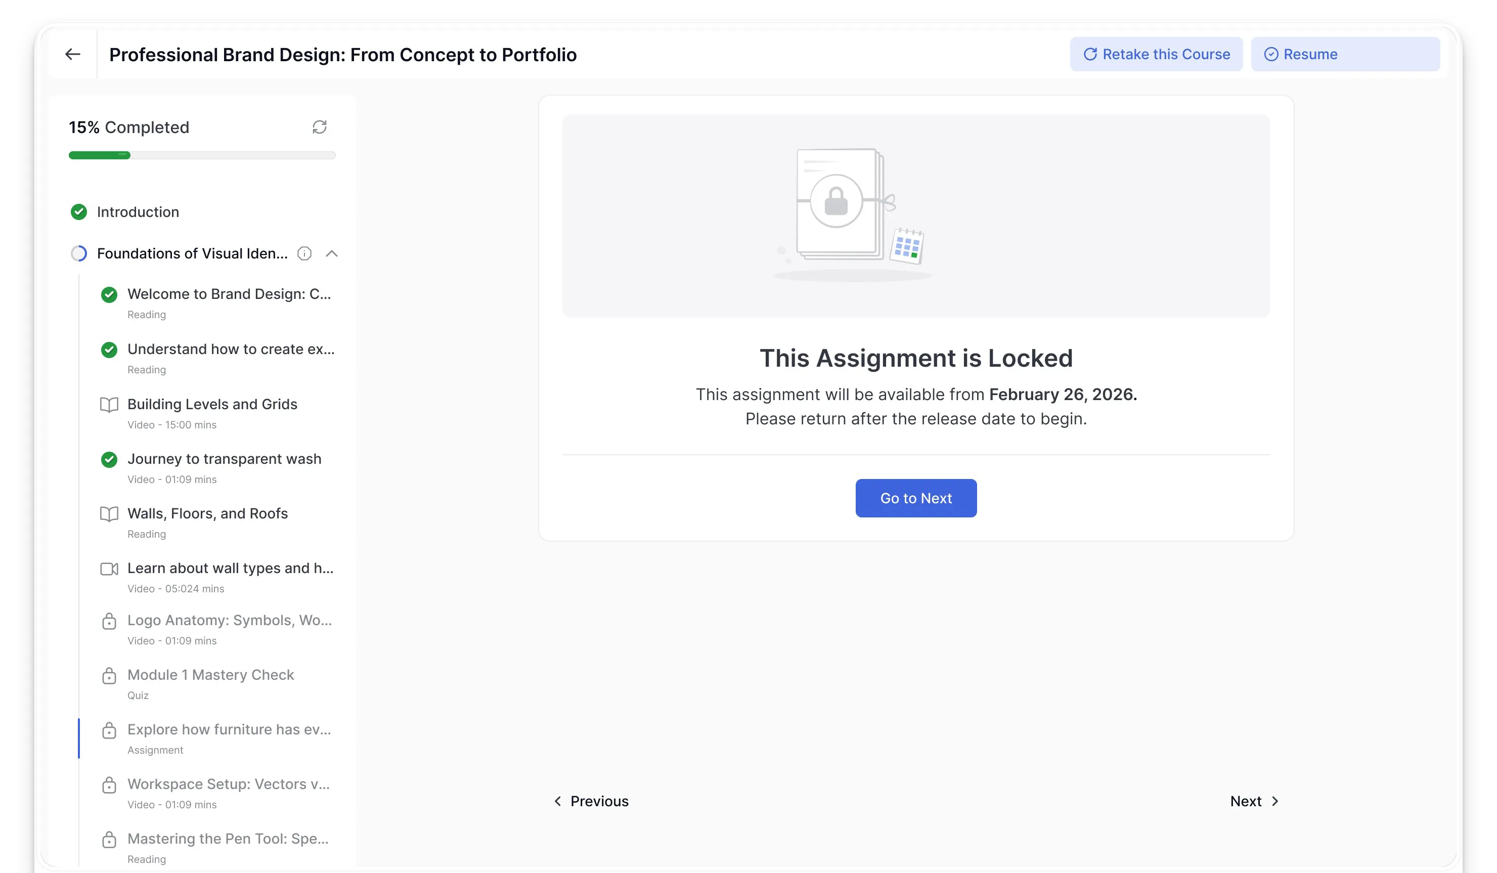The image size is (1497, 873).
Task: Show info for Foundations of Visual Identity
Action: coord(304,254)
